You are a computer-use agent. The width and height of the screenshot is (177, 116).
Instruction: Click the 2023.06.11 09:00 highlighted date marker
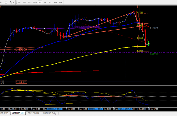click(96, 109)
